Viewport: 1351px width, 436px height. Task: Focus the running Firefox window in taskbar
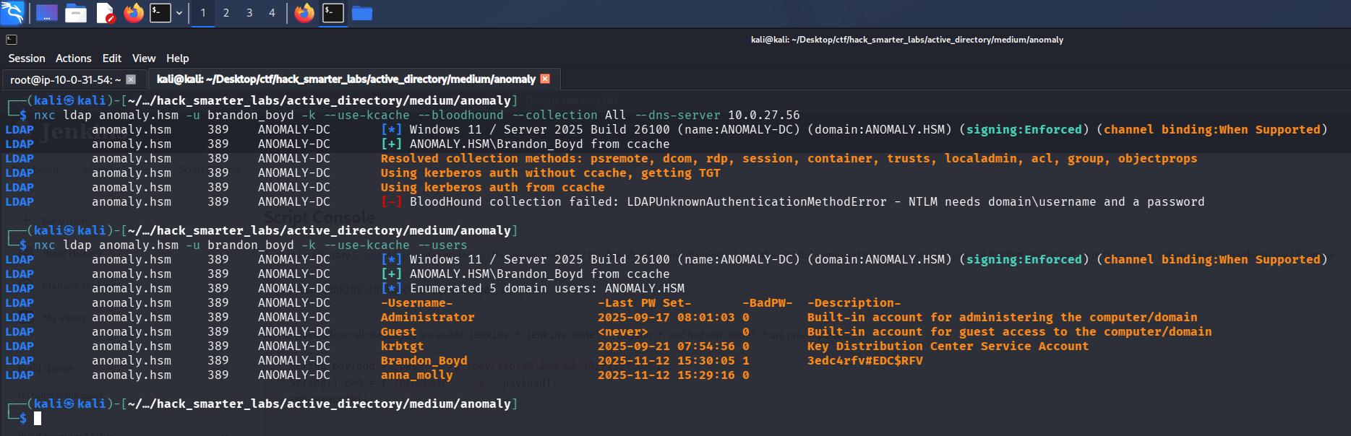(304, 13)
